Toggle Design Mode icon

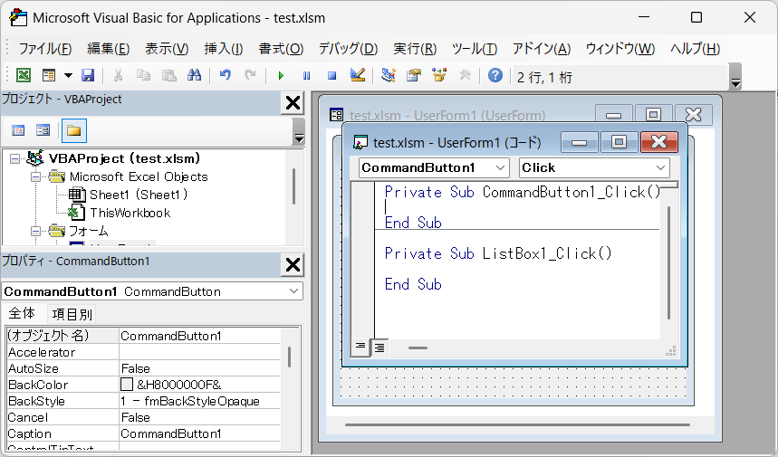(358, 75)
